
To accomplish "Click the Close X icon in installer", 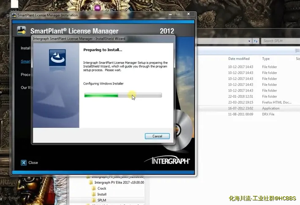I will [x=24, y=162].
